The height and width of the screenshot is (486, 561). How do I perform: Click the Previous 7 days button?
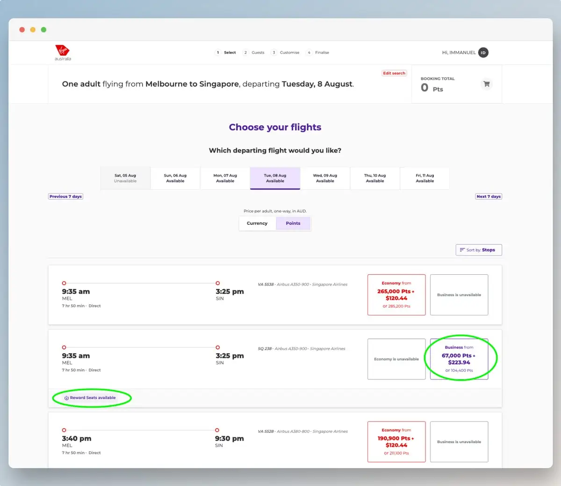pyautogui.click(x=65, y=196)
